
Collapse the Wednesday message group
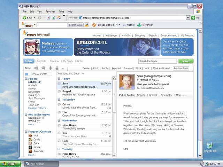pos(59,120)
